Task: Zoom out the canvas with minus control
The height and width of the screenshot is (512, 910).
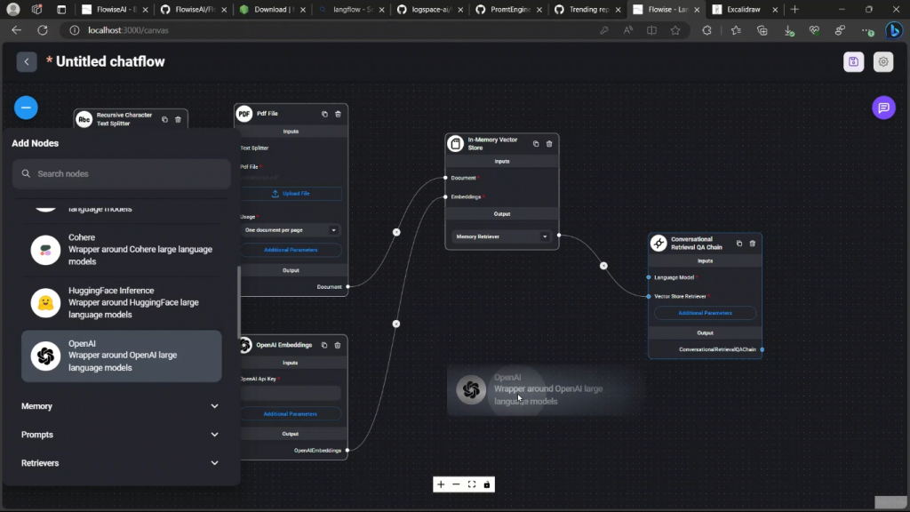Action: pos(456,484)
